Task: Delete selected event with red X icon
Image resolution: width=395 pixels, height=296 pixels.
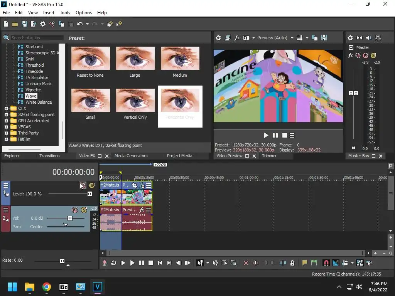Action: point(246,263)
